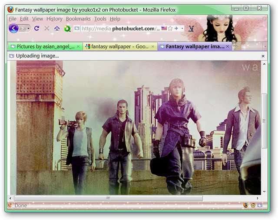
Task: Reload the page with the Refresh icon
Action: [x=36, y=28]
